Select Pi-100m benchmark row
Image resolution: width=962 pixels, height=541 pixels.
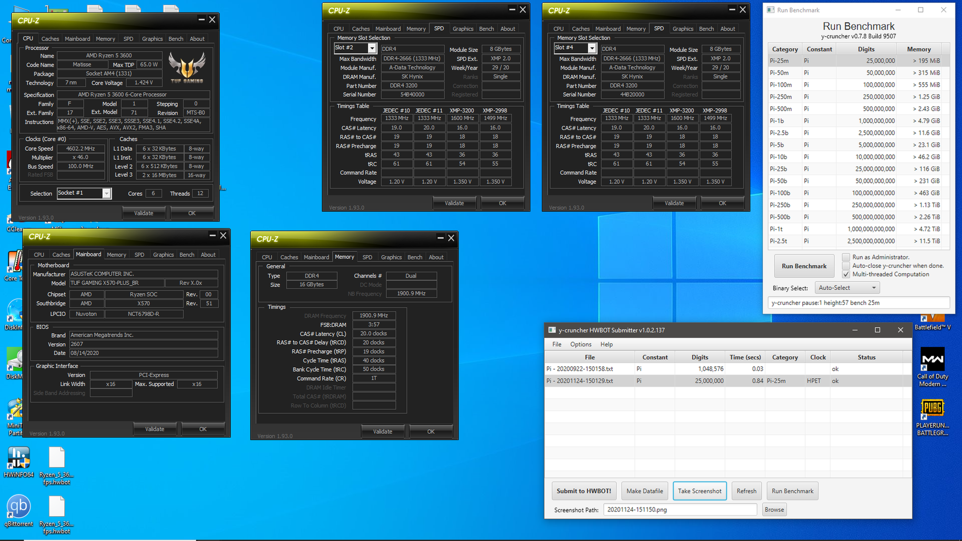(859, 85)
